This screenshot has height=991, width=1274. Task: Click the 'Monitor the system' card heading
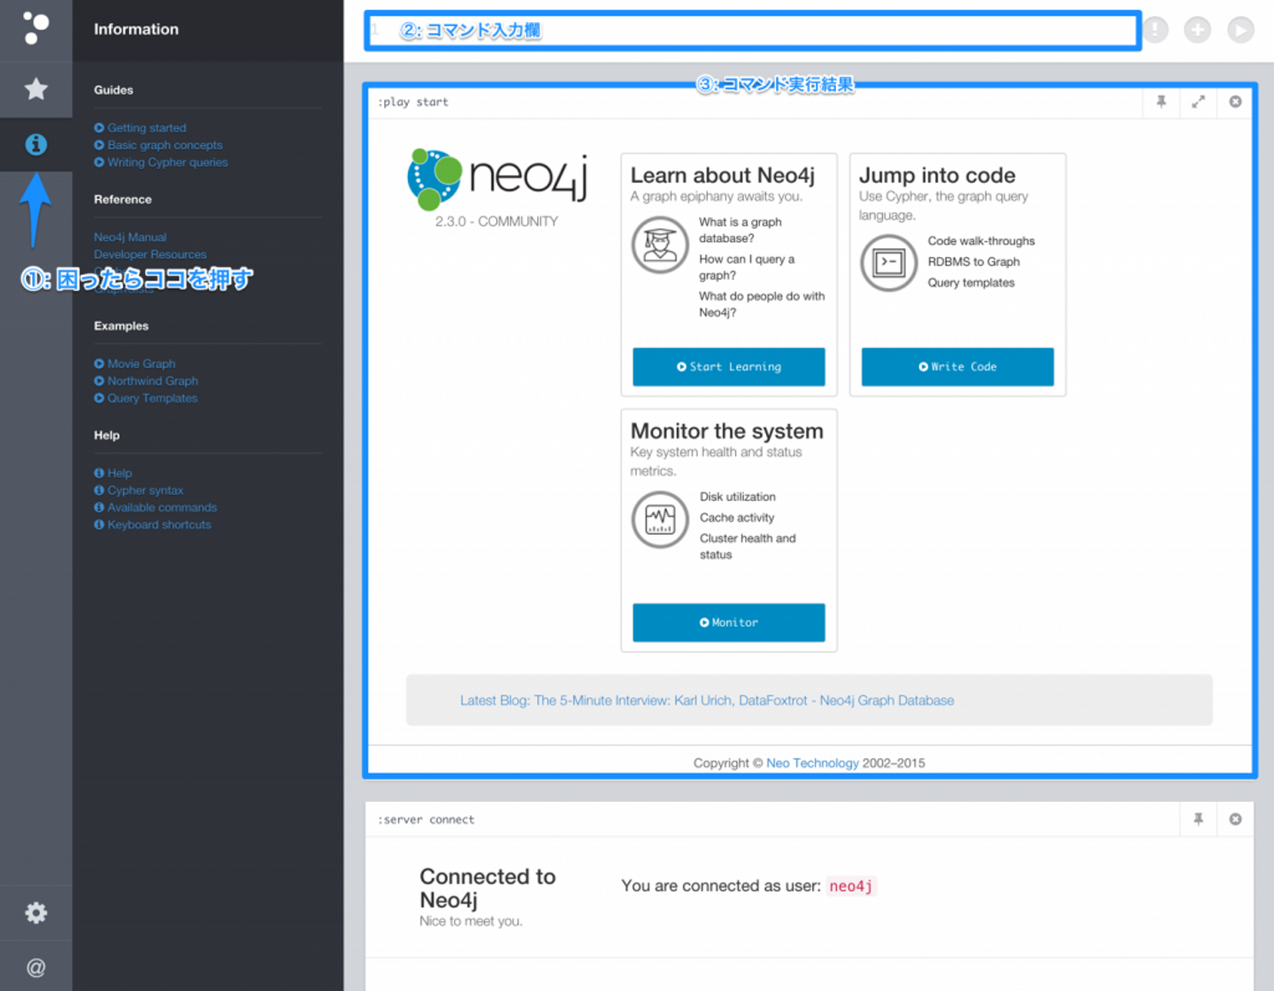(727, 431)
